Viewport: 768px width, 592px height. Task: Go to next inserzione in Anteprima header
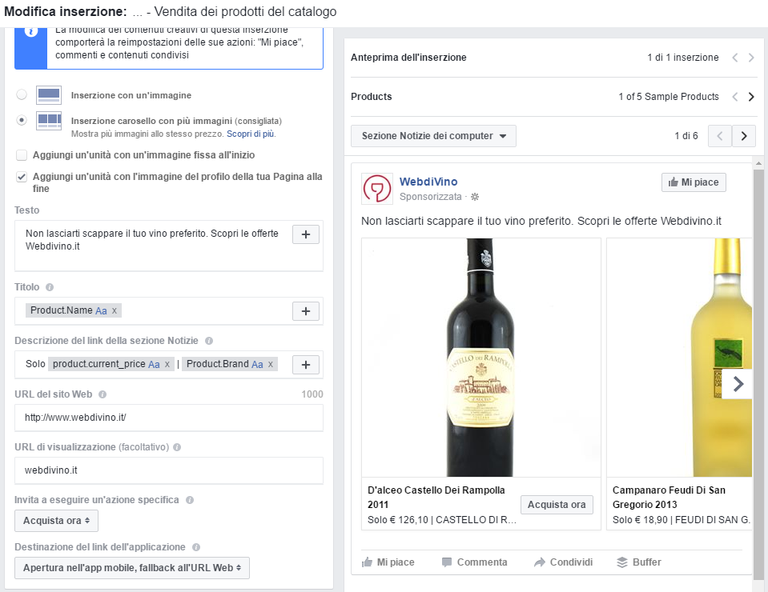pos(751,58)
